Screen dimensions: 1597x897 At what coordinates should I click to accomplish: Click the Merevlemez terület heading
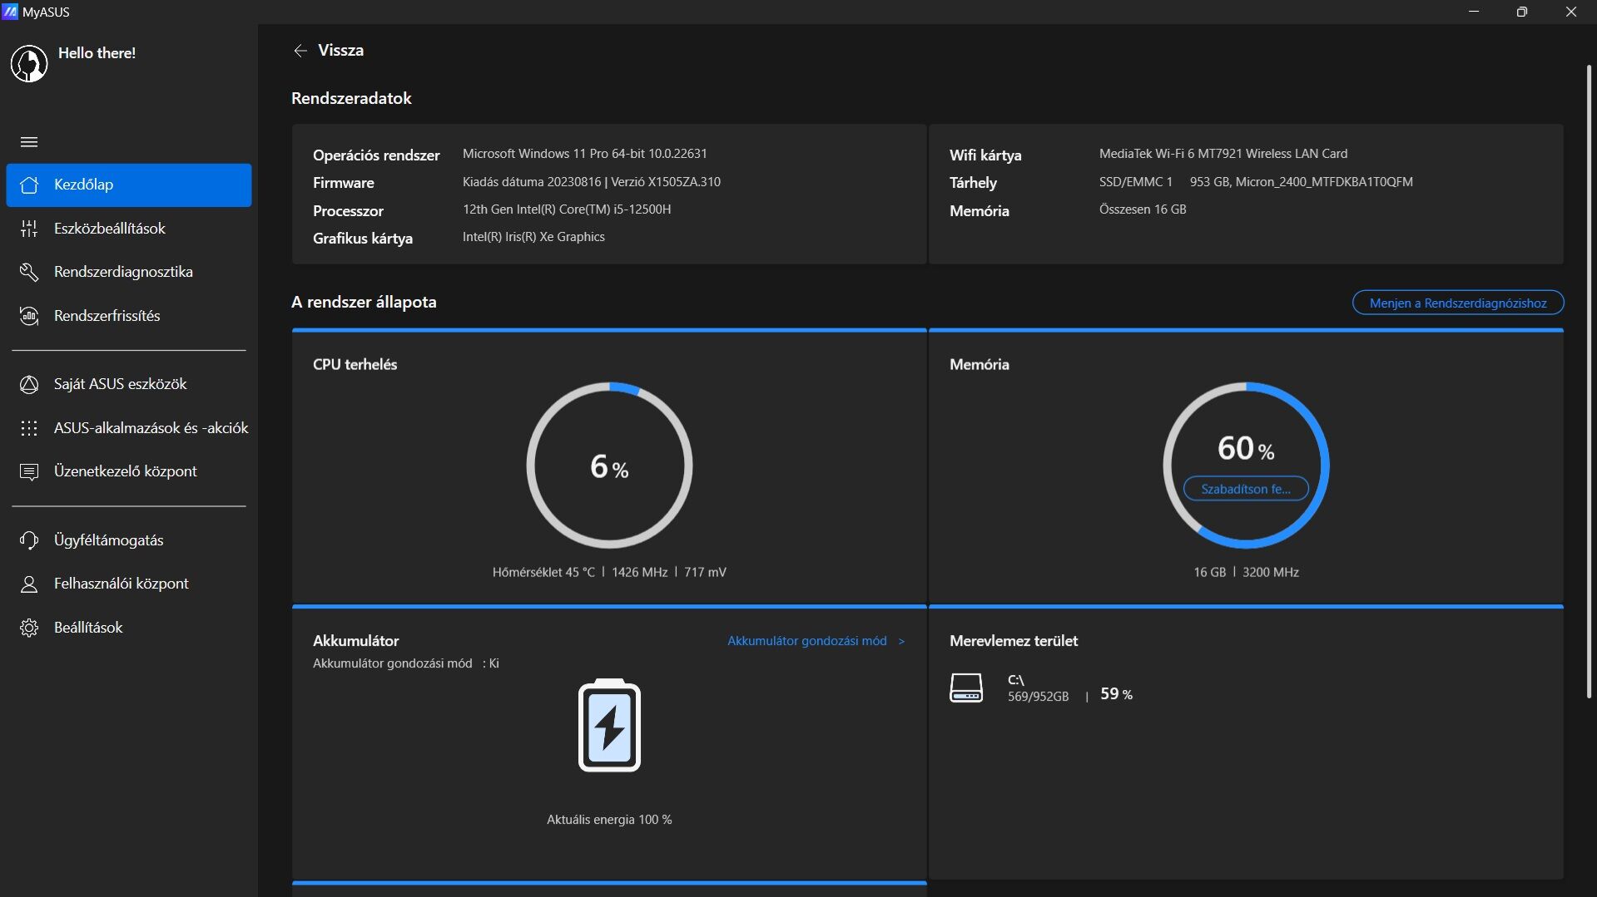pos(1013,641)
